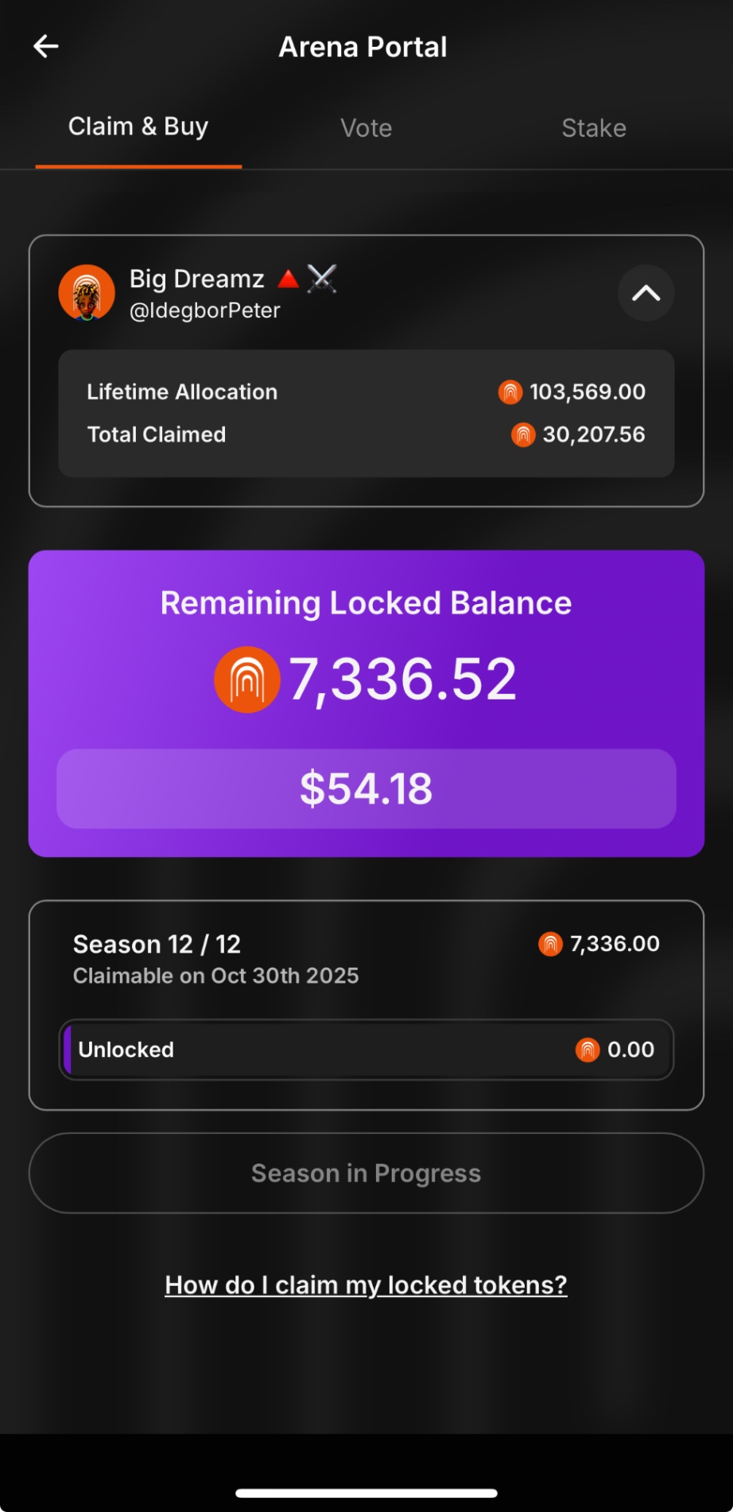Screen dimensions: 733x1512
Task: Click the Unlocked progress bar
Action: (366, 1050)
